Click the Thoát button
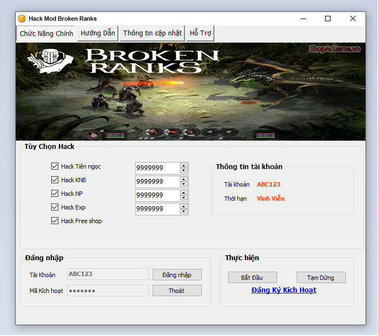The image size is (378, 336). click(177, 291)
